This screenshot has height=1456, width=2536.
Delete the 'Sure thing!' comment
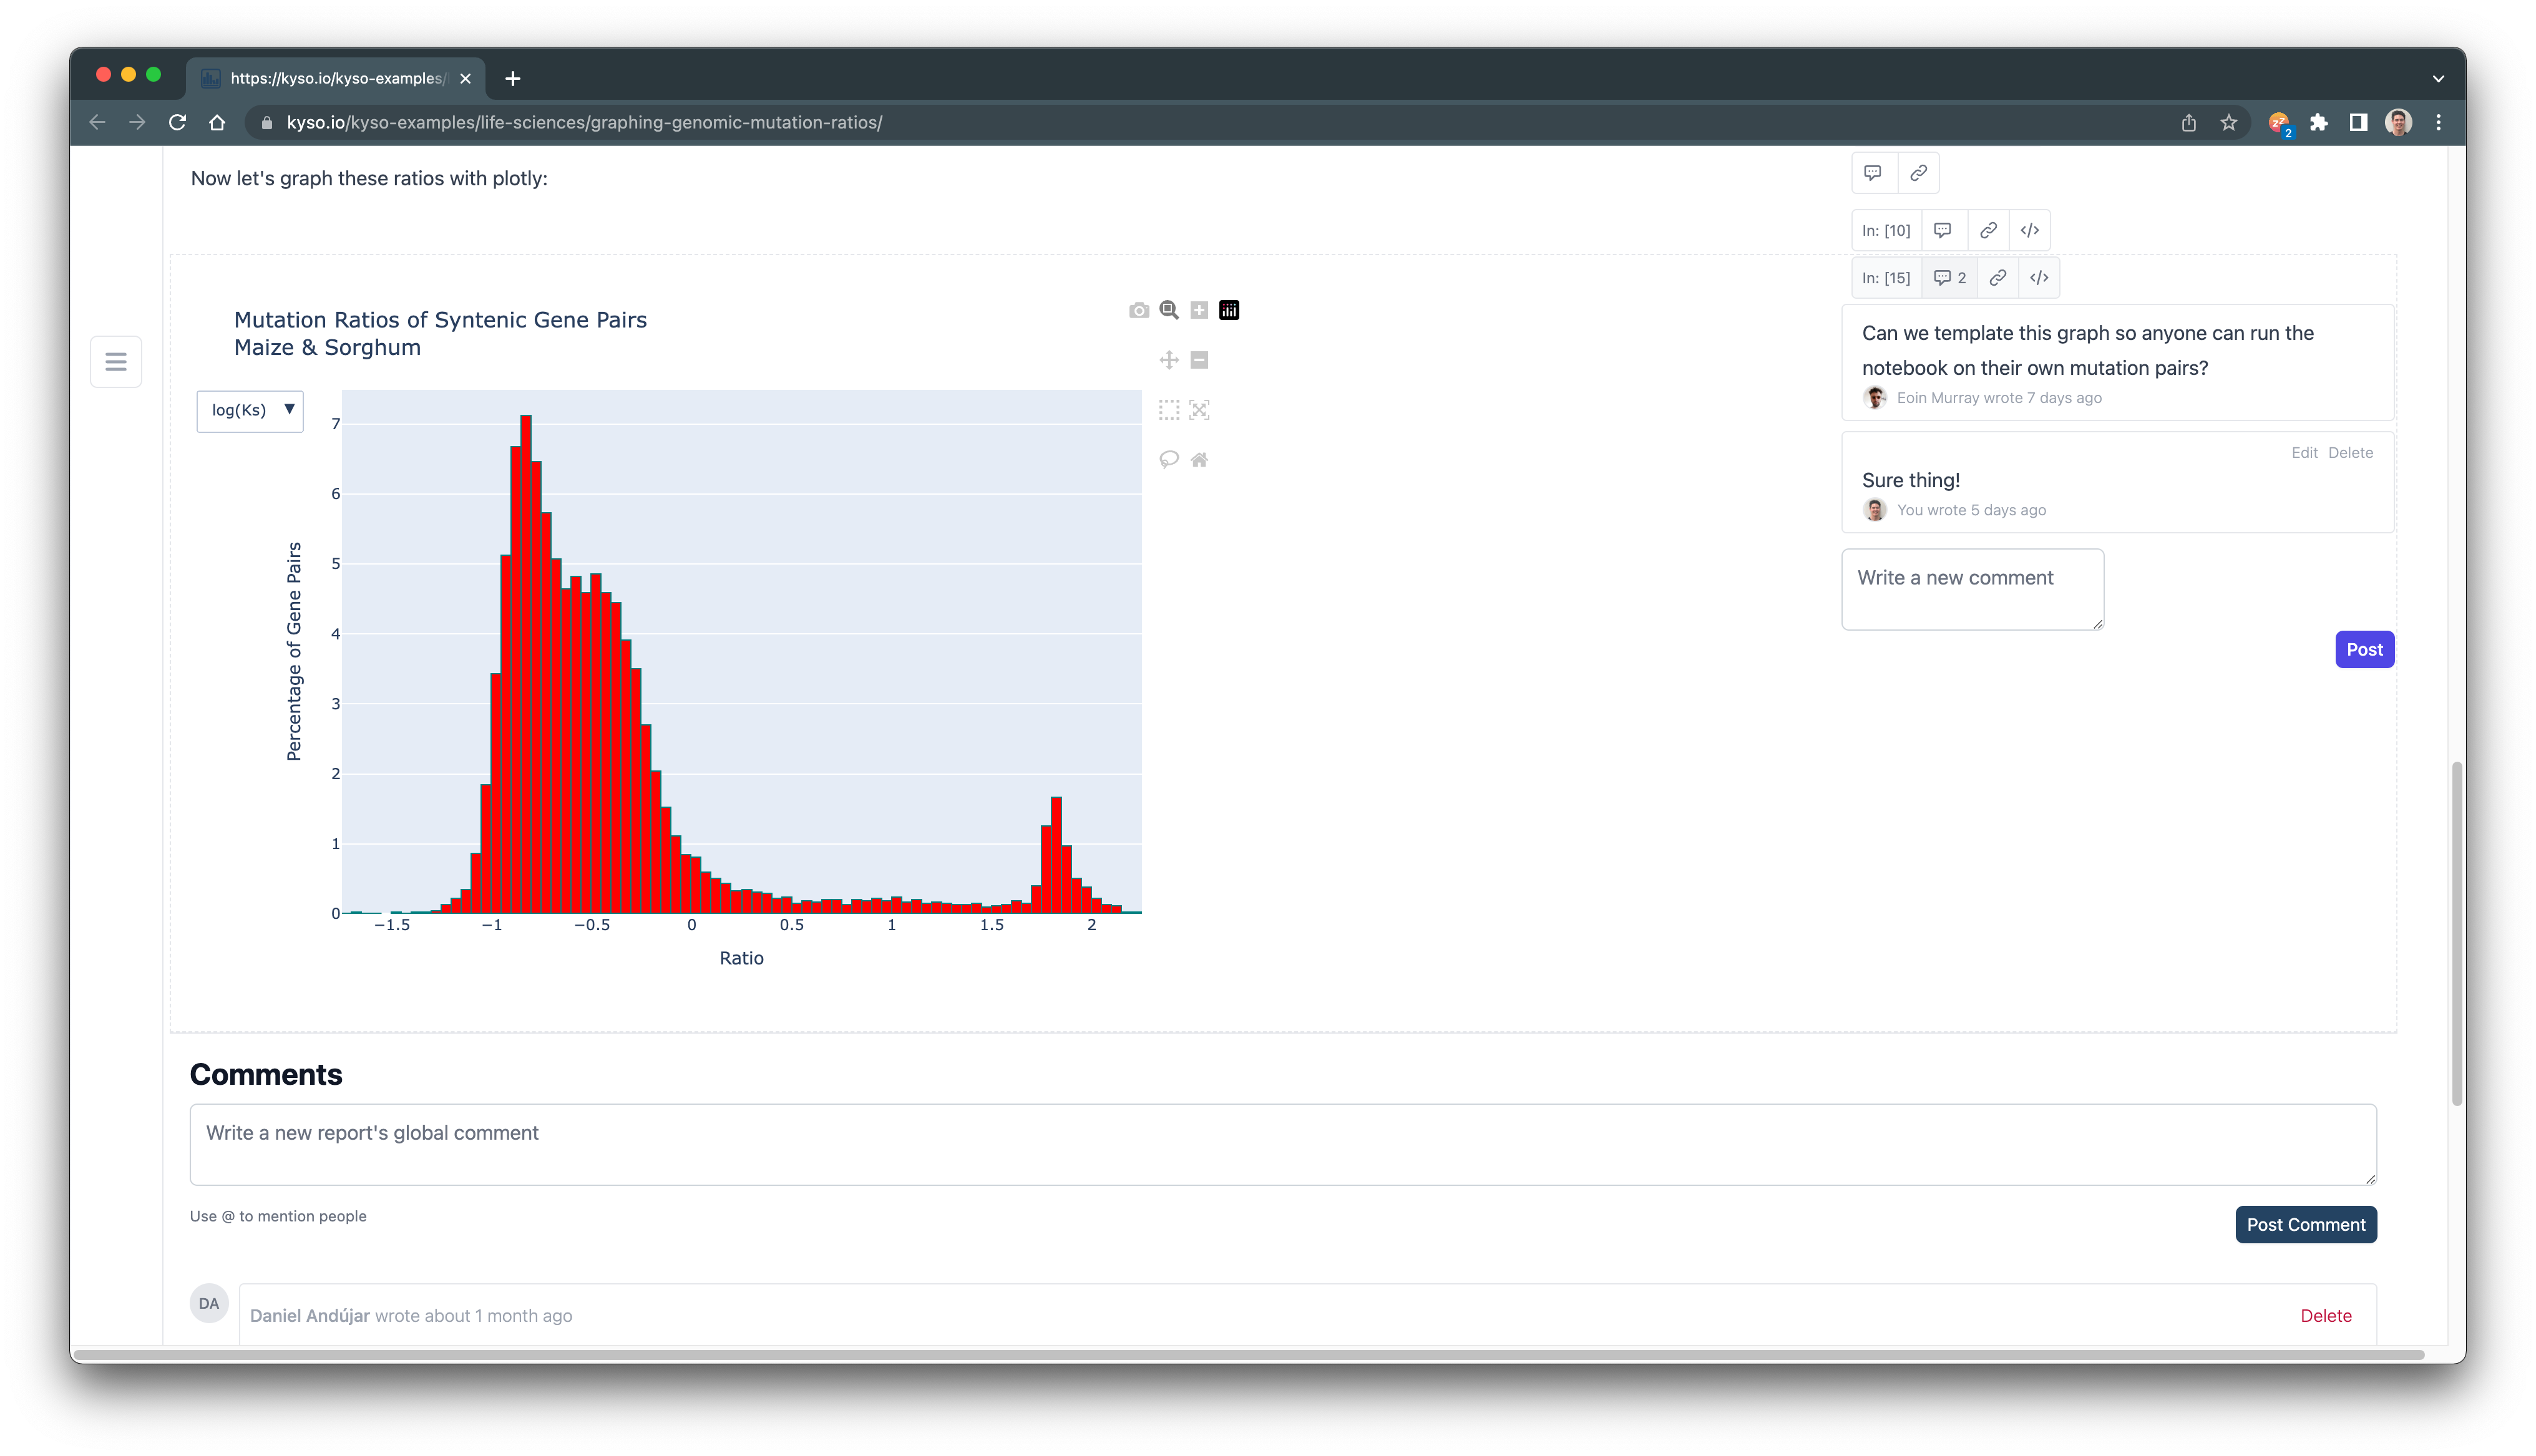coord(2350,453)
